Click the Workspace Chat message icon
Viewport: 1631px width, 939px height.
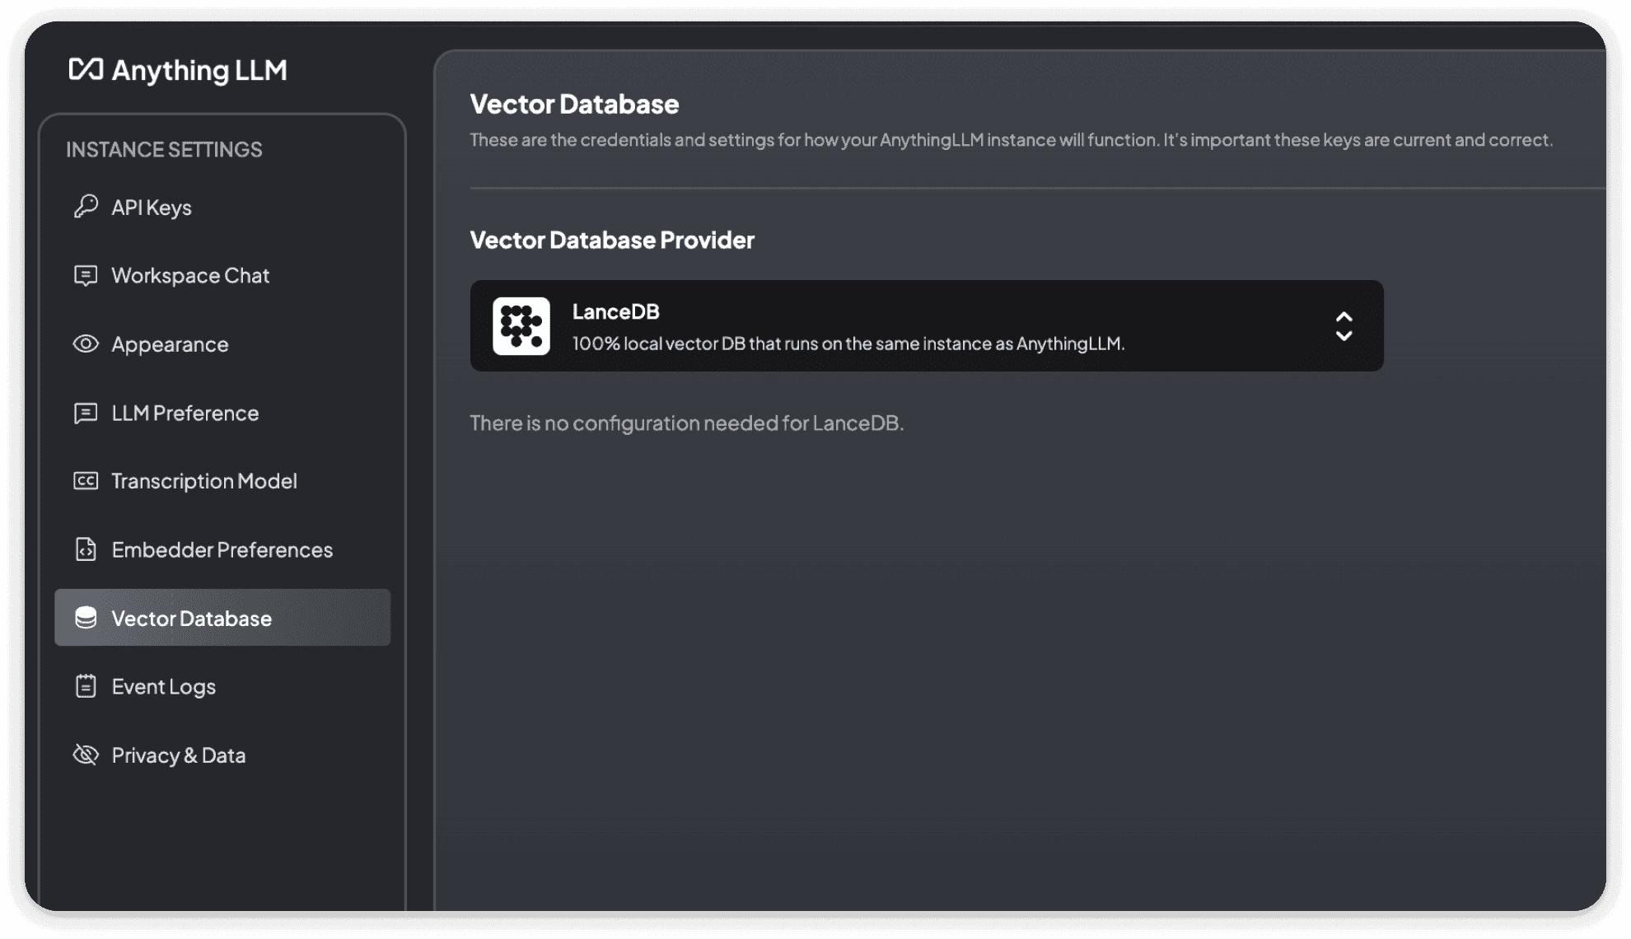86,275
